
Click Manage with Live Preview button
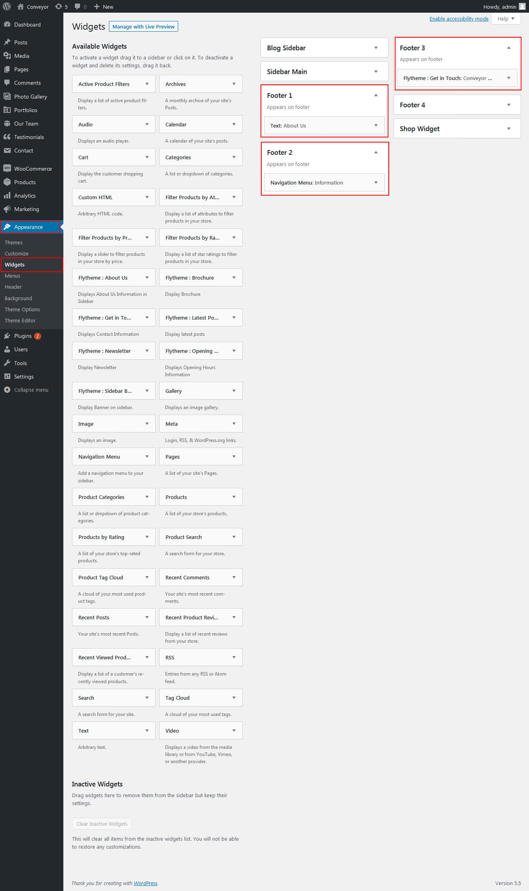click(x=143, y=27)
